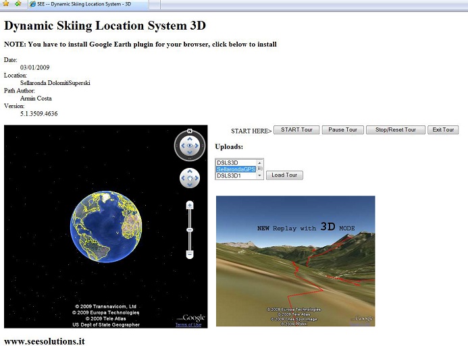Click the zoom out minus button
This screenshot has width=468, height=346.
(190, 254)
